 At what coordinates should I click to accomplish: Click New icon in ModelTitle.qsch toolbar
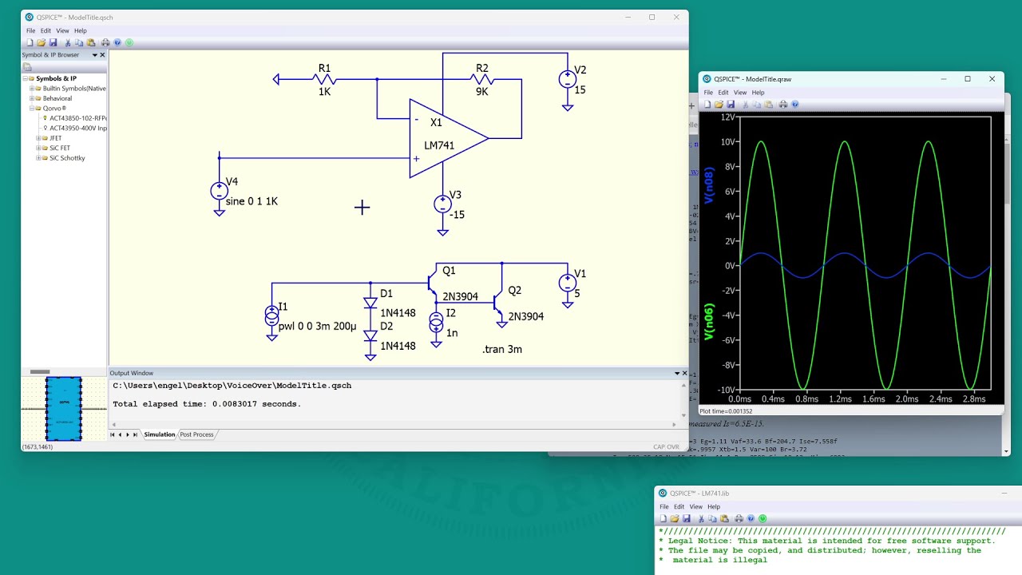(30, 42)
